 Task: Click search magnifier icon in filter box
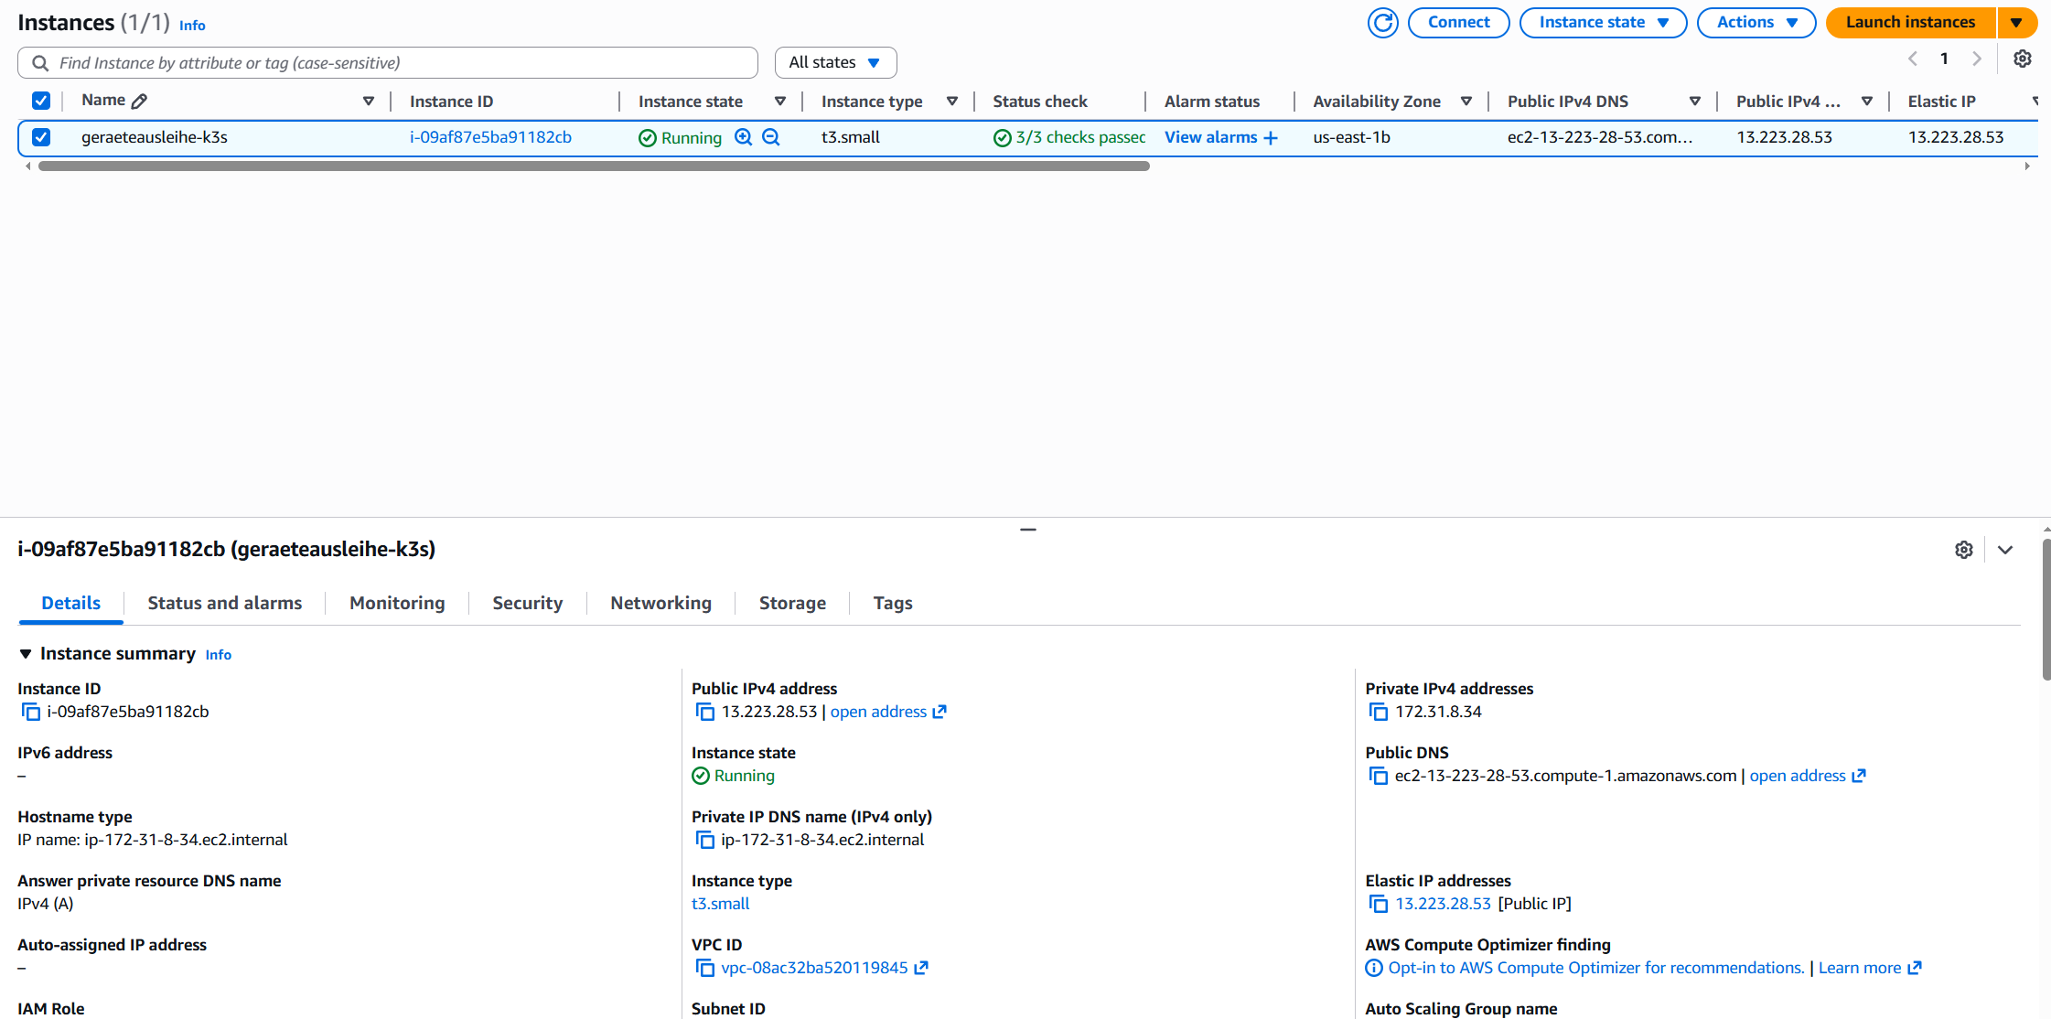(40, 63)
